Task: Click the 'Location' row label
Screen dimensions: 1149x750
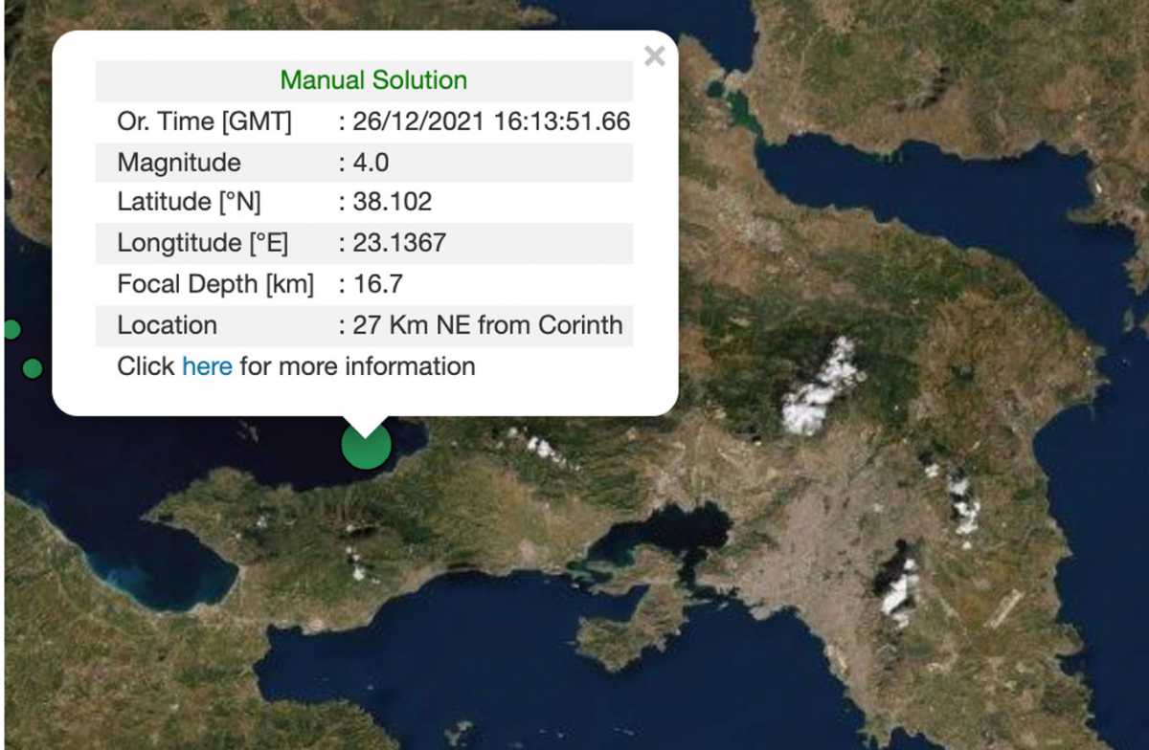Action: coord(167,325)
